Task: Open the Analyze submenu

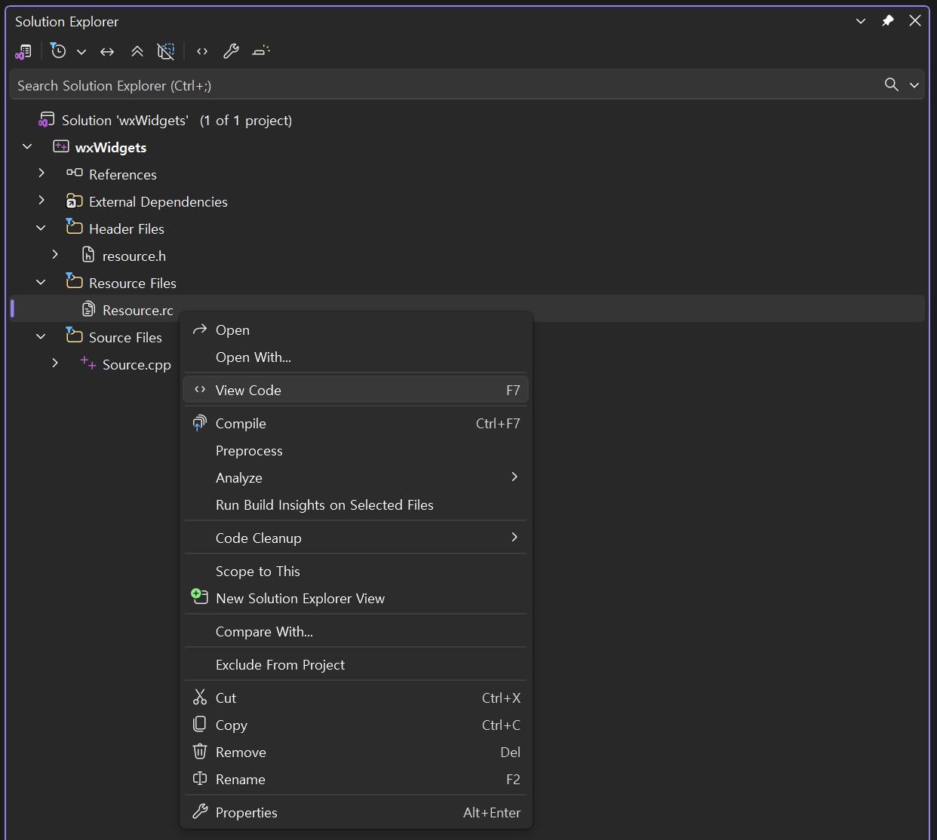Action: tap(356, 478)
